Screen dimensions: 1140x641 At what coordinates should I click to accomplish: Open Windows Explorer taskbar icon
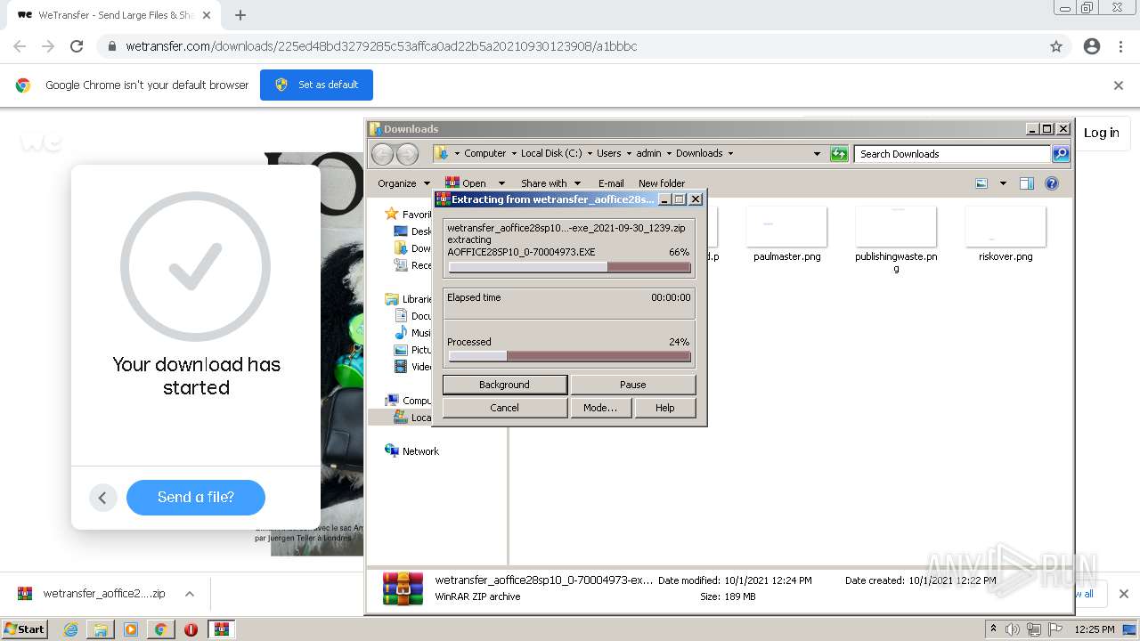(x=101, y=629)
